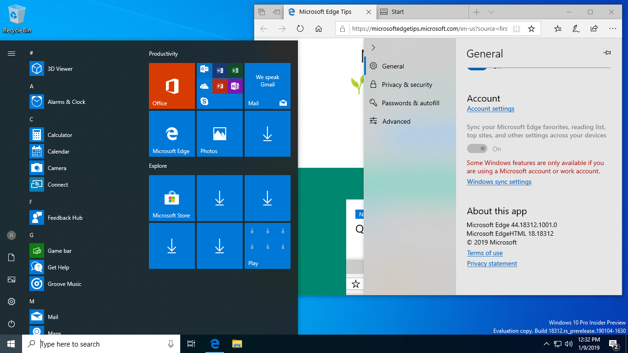Open the Edge Favorites hub
This screenshot has width=628, height=353.
pyautogui.click(x=558, y=28)
